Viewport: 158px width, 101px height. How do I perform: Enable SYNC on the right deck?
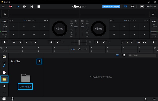pyautogui.click(x=154, y=21)
